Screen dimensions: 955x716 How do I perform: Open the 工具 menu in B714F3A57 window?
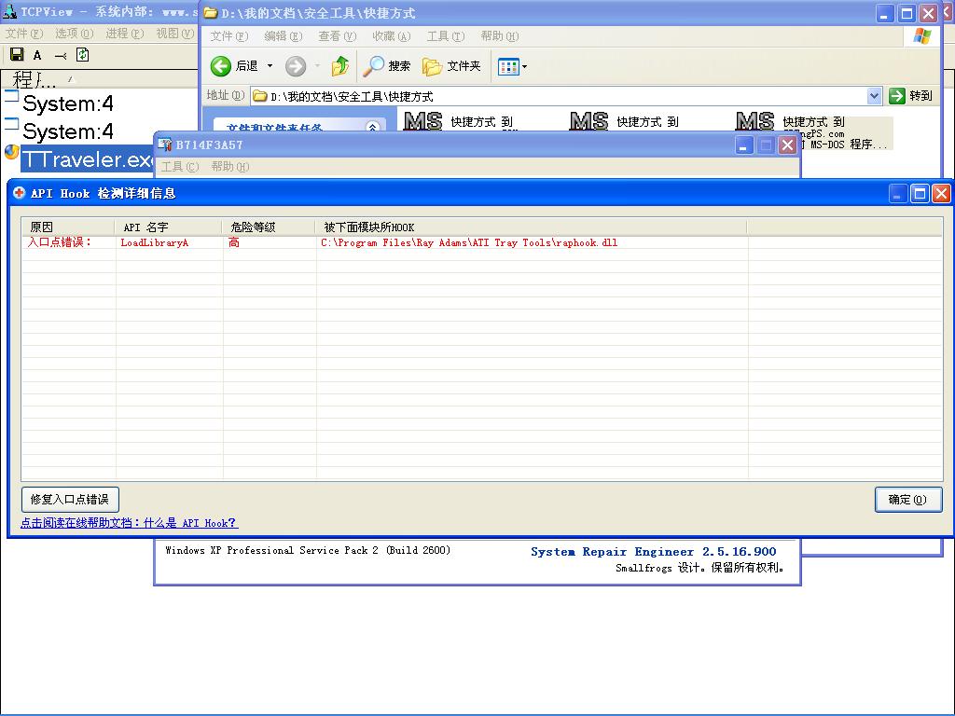179,167
